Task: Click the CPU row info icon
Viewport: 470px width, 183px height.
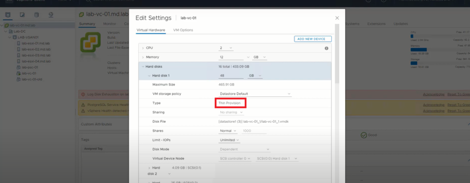Action: [x=326, y=48]
